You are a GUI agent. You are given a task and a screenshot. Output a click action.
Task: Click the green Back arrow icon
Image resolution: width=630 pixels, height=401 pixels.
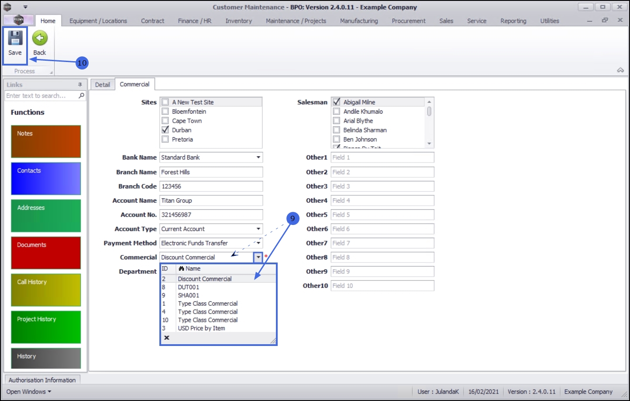pyautogui.click(x=40, y=38)
